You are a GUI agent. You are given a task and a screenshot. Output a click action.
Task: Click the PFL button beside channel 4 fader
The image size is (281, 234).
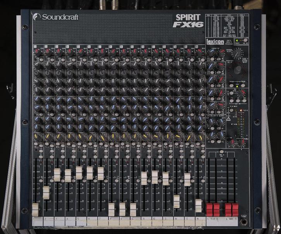(x=74, y=181)
